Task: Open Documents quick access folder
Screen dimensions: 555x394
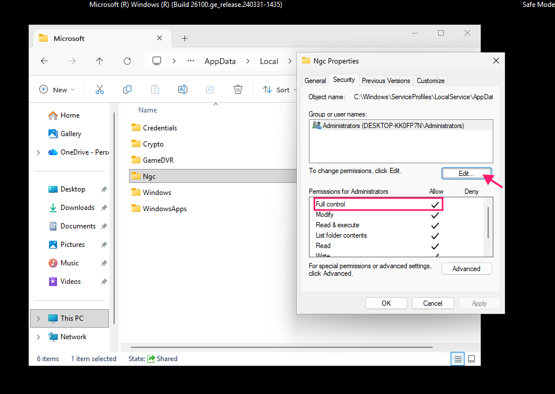Action: tap(72, 226)
